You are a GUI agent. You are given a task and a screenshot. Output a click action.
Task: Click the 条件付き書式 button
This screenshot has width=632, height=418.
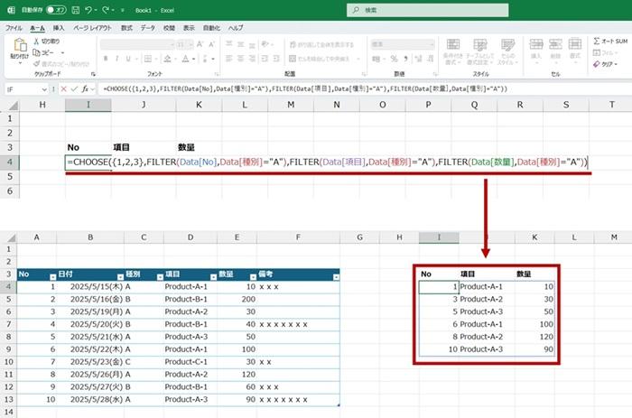tap(452, 54)
